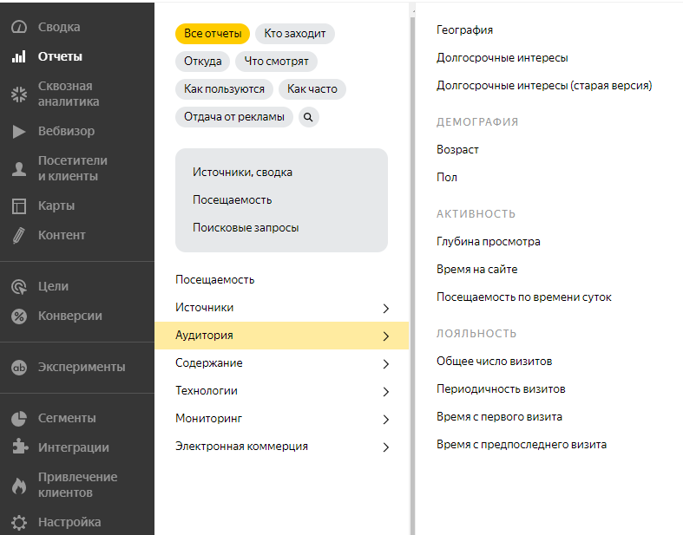Click the Цели target icon
This screenshot has width=683, height=535.
click(18, 286)
